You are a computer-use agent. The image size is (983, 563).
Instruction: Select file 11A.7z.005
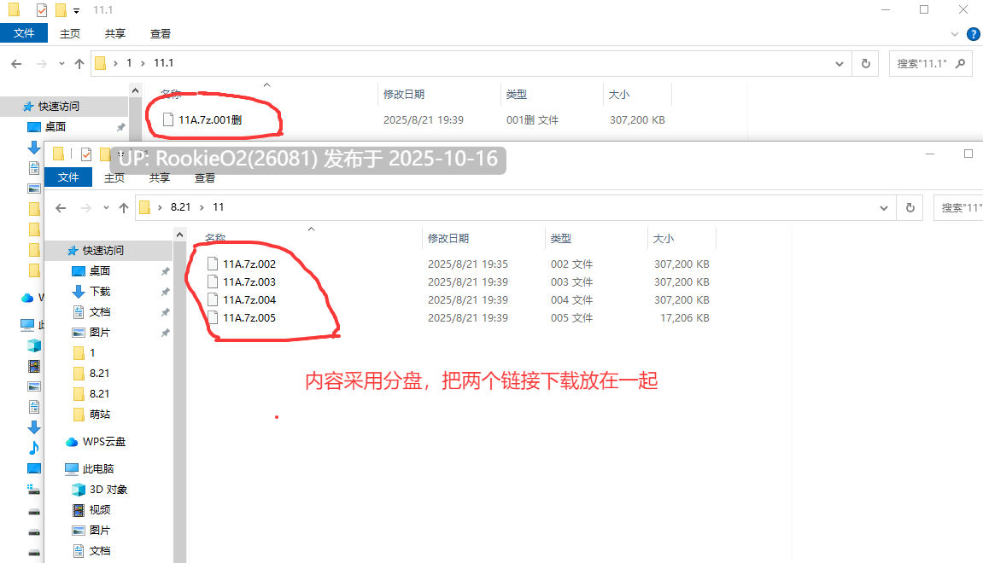pyautogui.click(x=249, y=317)
